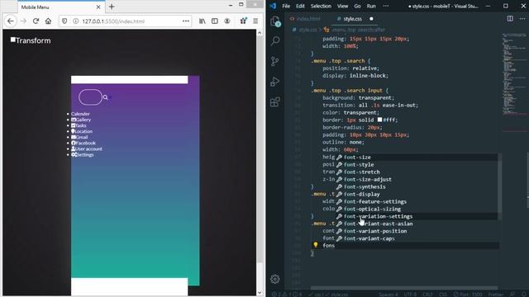Screen dimensions: 529x297
Task: Open VS Code Manage gear icon
Action: click(275, 279)
